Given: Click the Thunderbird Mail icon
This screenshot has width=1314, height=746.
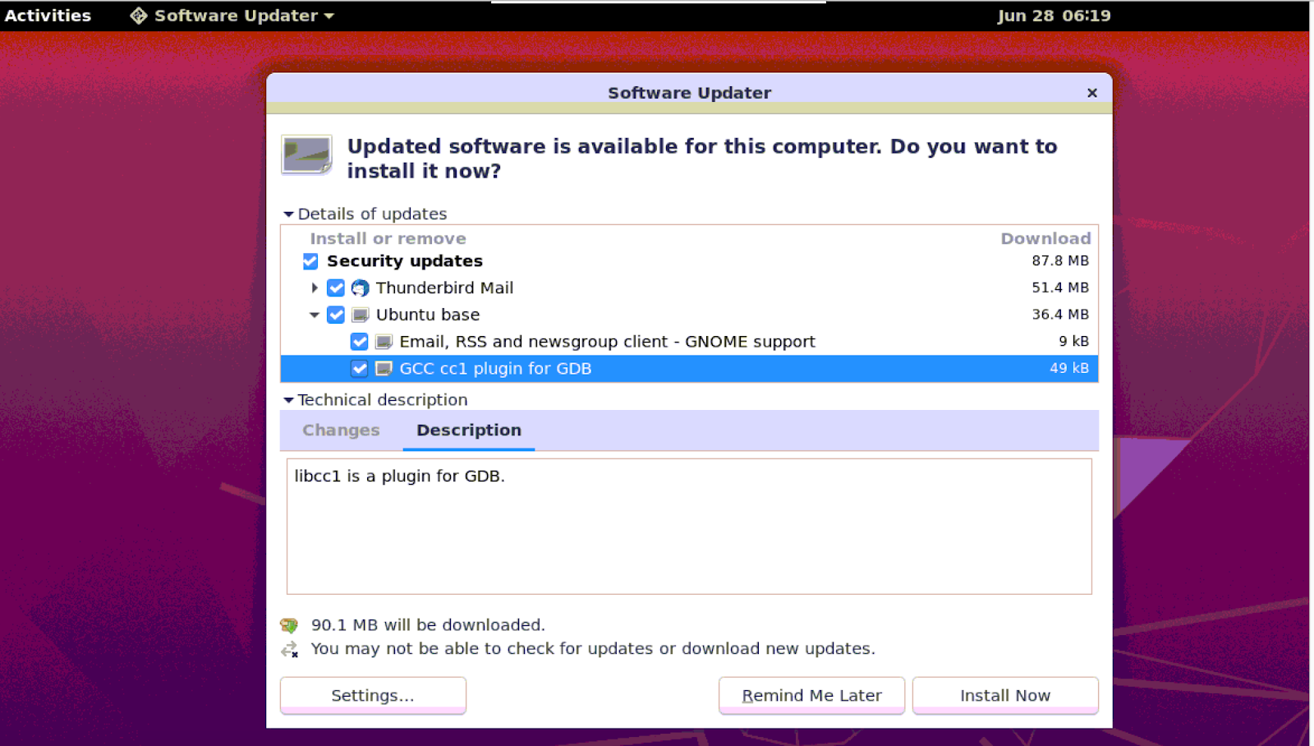Looking at the screenshot, I should 360,288.
